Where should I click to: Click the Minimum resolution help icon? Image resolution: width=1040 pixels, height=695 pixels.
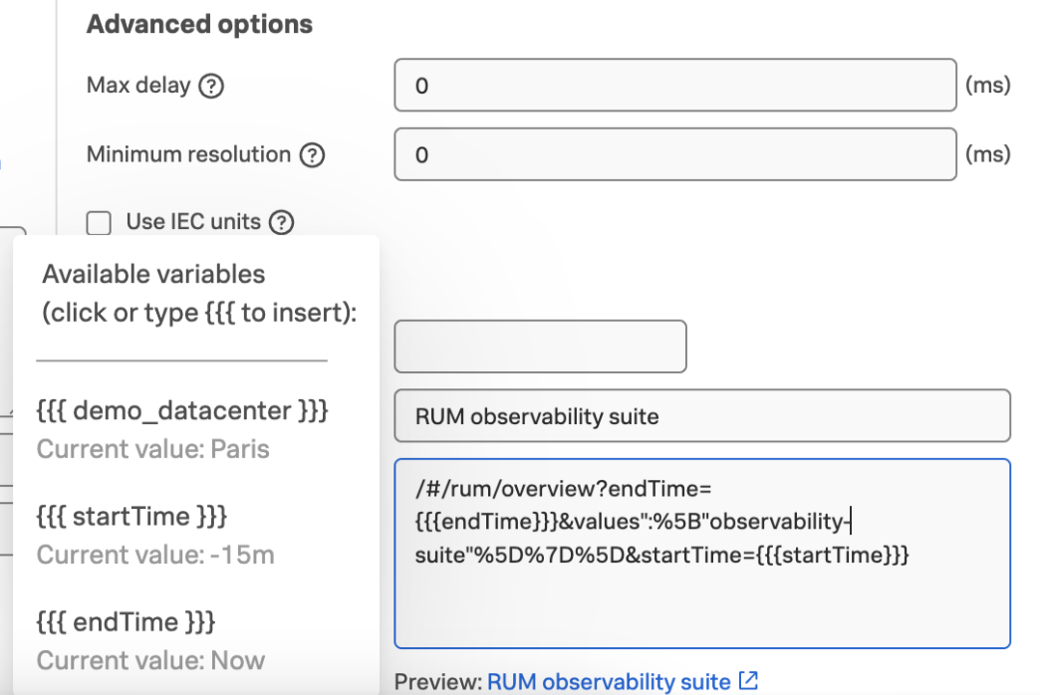[x=312, y=155]
